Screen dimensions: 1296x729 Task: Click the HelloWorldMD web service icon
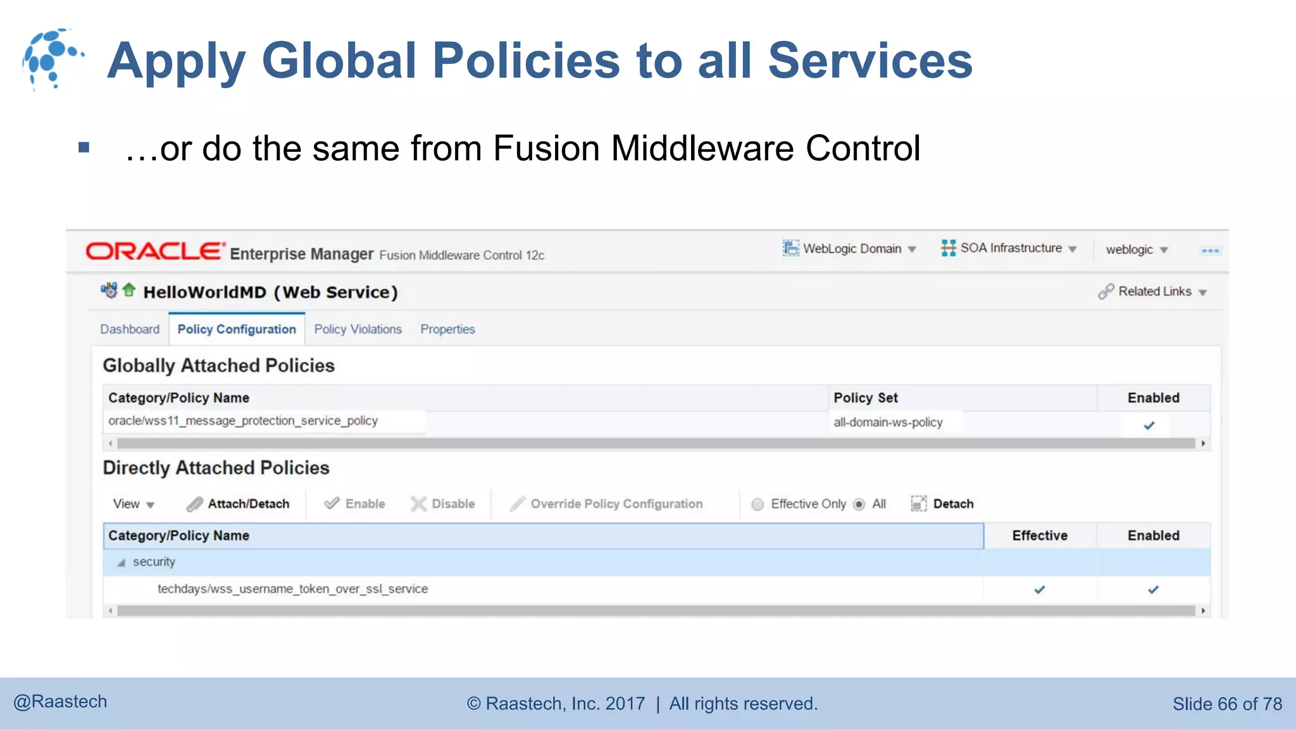coord(109,290)
